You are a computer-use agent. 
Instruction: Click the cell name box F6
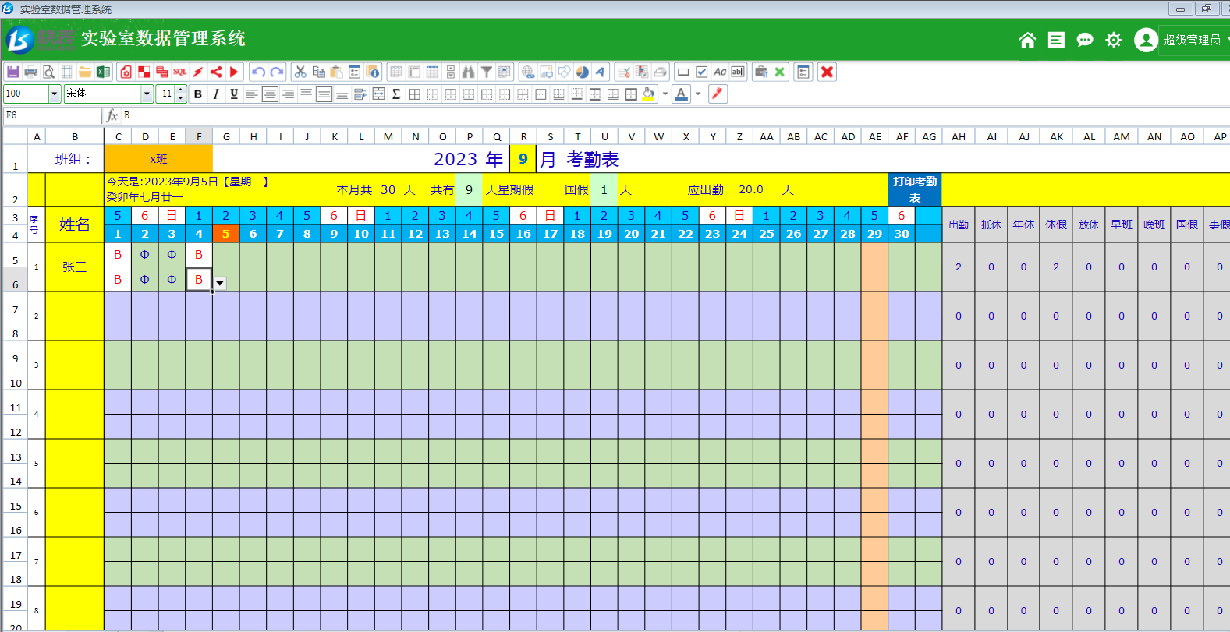(x=51, y=115)
